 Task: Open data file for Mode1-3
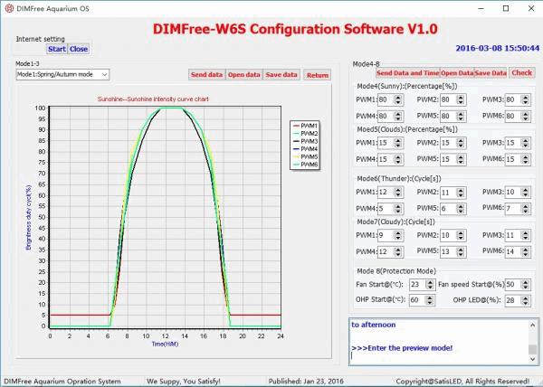click(x=243, y=75)
